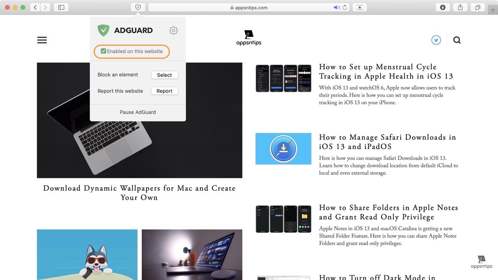This screenshot has height=280, width=498.
Task: Open site search with the magnifier icon
Action: pyautogui.click(x=457, y=39)
